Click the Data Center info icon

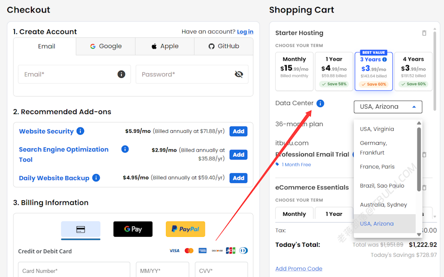pyautogui.click(x=320, y=103)
